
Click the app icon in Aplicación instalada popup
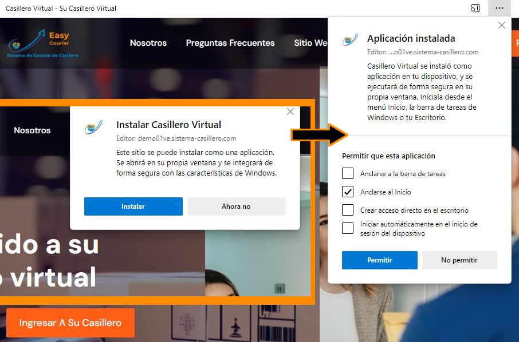[350, 39]
